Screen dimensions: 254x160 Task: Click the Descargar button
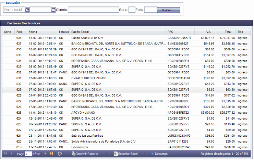pos(160,154)
